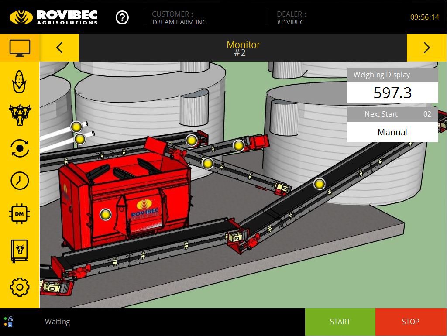Open the Monitor screen icon in sidebar
Viewport: 447px width, 336px height.
point(20,48)
